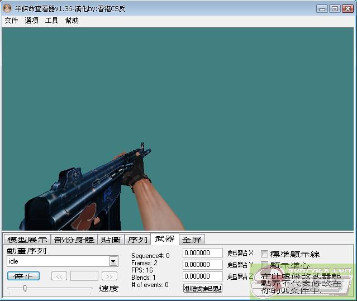
Task: Click the 速度 speed slider handle
Action: (25, 288)
